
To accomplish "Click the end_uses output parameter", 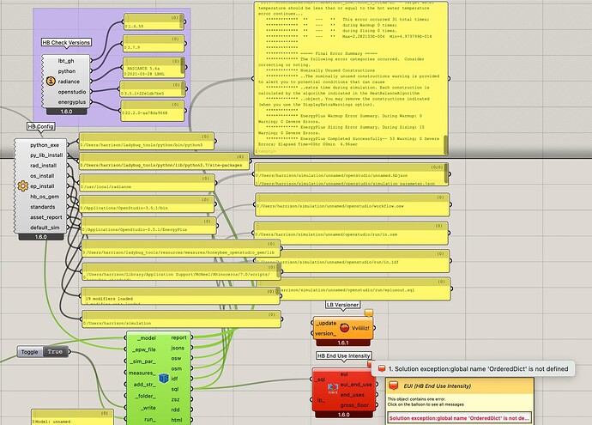I will 353,395.
